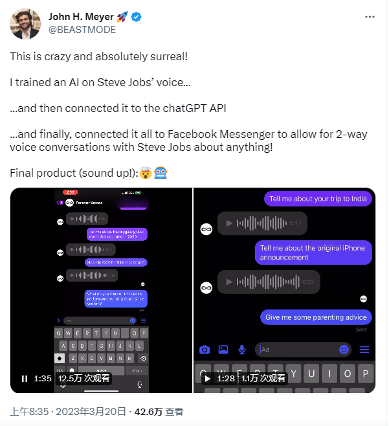Click the hamburger menu icon beside message box
Viewport: 389px width, 426px height.
[x=364, y=350]
